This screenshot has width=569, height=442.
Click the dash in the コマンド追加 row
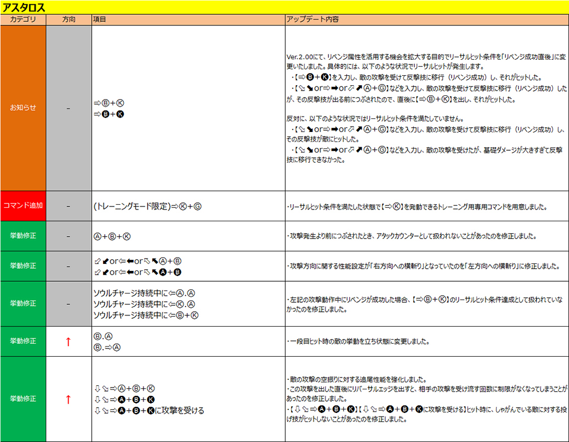tap(69, 207)
